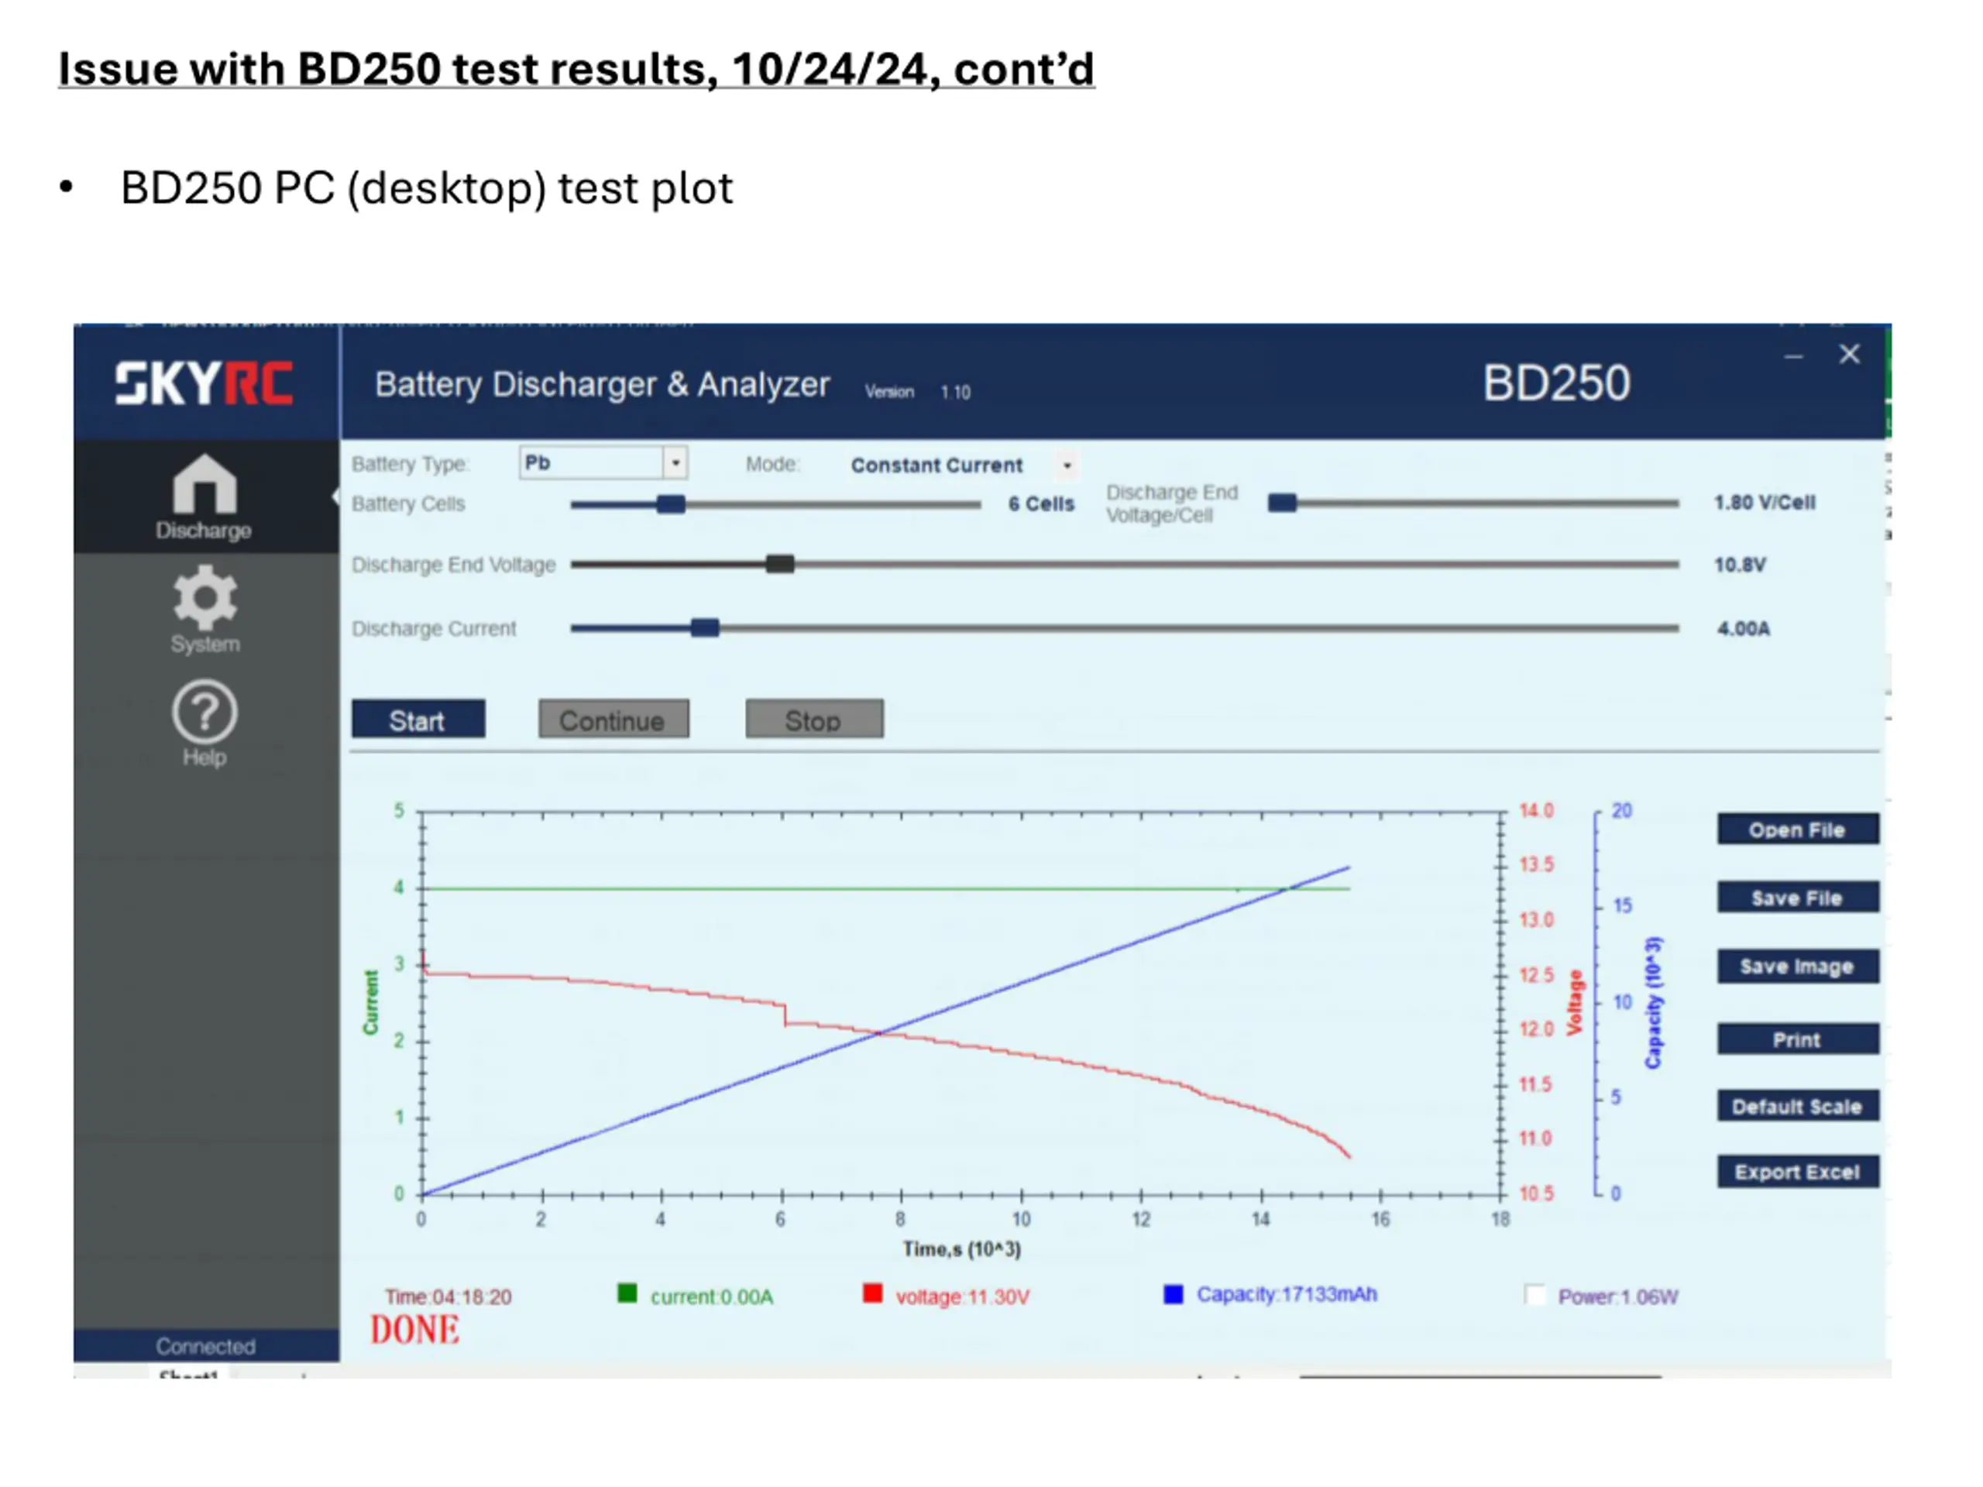Click the red DONE status text
Viewport: 1983px width, 1487px height.
coord(415,1330)
